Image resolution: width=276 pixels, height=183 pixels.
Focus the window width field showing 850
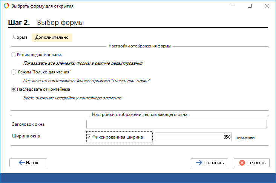click(193, 137)
